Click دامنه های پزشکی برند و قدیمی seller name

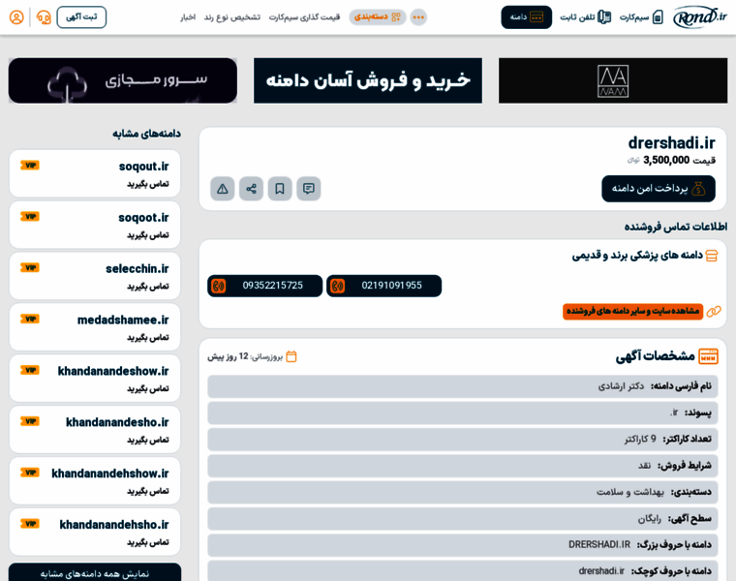[637, 256]
